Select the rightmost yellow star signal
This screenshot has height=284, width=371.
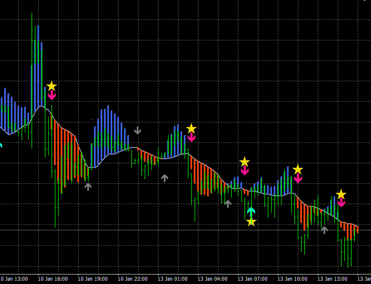pyautogui.click(x=341, y=194)
